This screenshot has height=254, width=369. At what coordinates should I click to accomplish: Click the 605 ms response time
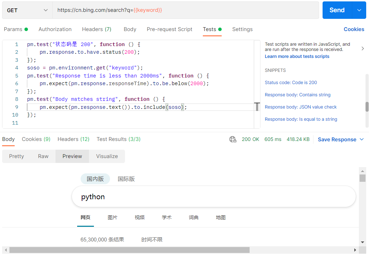[x=273, y=140]
